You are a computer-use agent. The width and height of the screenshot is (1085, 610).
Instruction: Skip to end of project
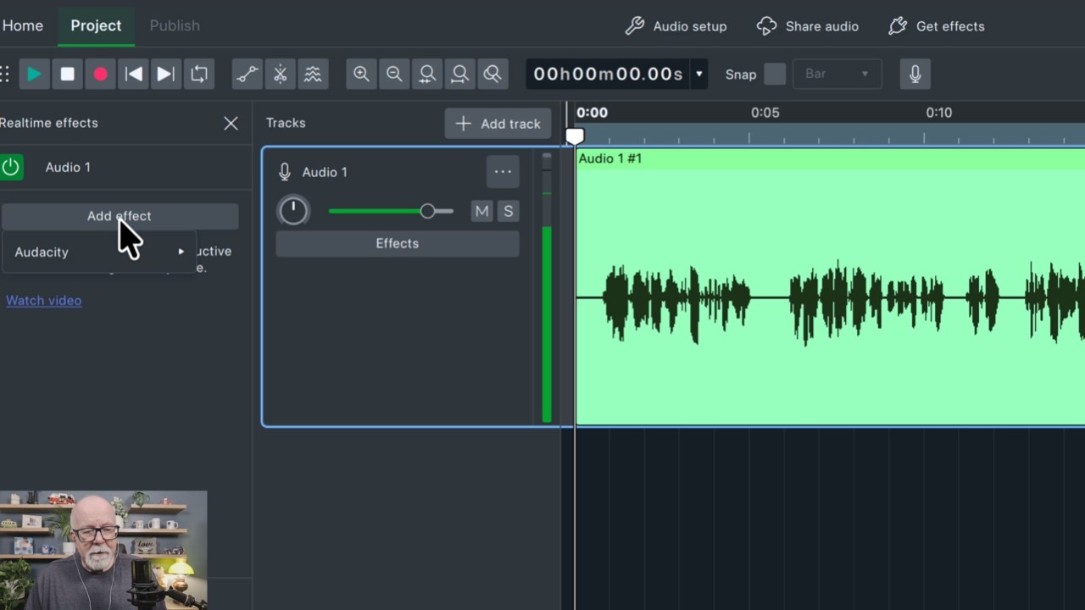166,74
